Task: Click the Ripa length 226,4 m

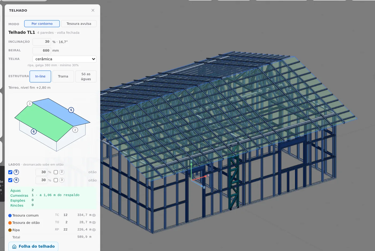Action: (84, 230)
